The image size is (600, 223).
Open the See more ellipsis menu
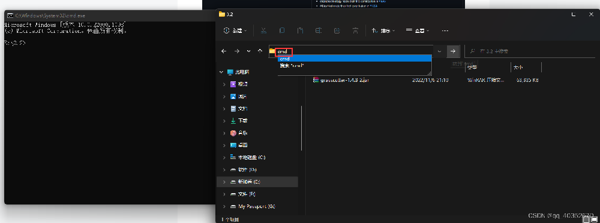(445, 30)
